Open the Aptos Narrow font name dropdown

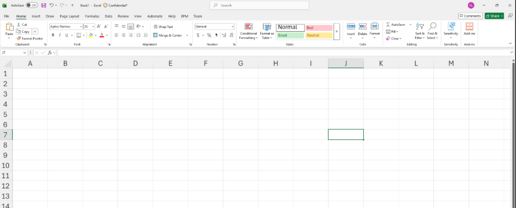coord(81,26)
